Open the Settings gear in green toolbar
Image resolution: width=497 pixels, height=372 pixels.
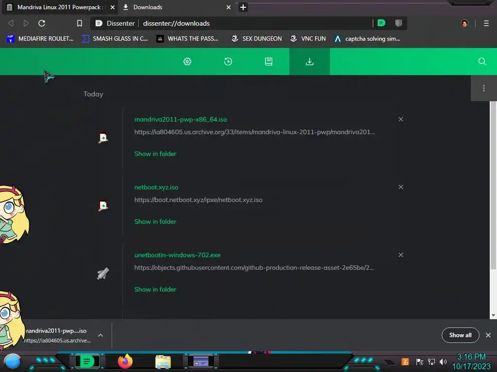pyautogui.click(x=187, y=62)
